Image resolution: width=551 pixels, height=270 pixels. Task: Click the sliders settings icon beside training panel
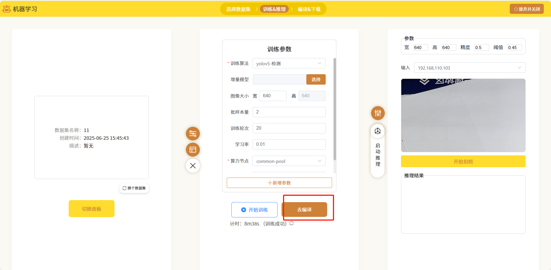[x=193, y=134]
